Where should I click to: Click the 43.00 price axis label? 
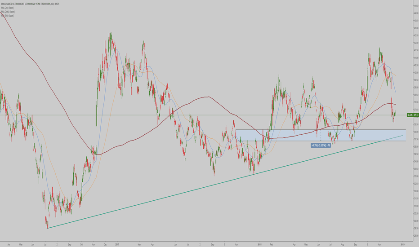pyautogui.click(x=416, y=28)
